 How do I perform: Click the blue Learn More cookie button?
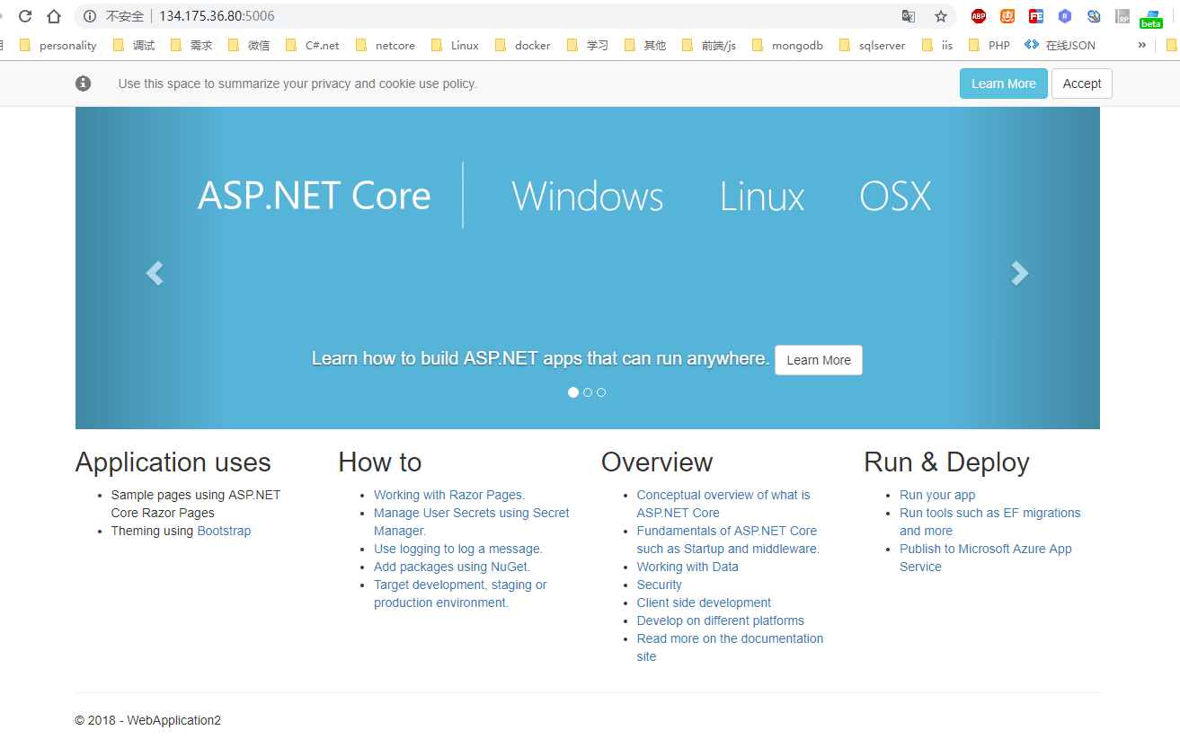coord(1004,84)
